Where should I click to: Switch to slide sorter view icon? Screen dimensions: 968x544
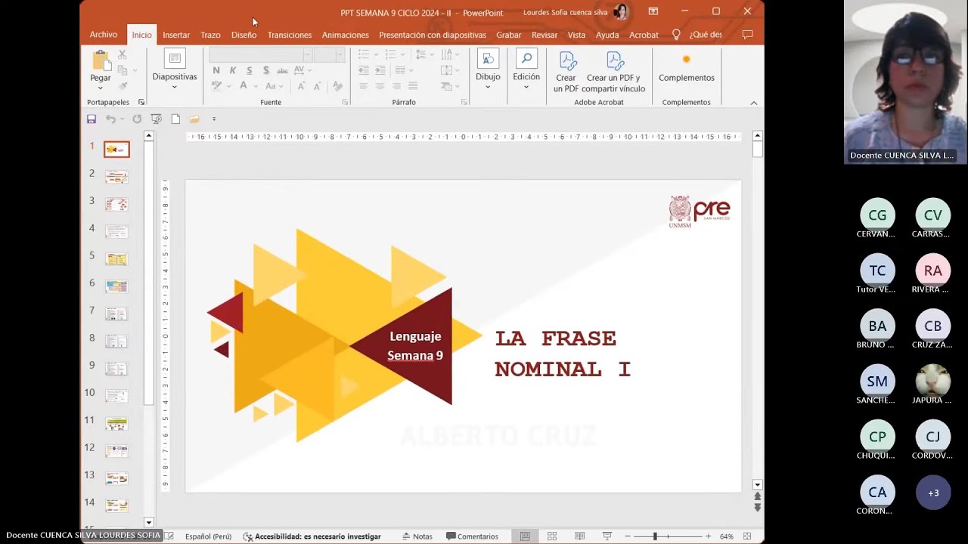552,536
